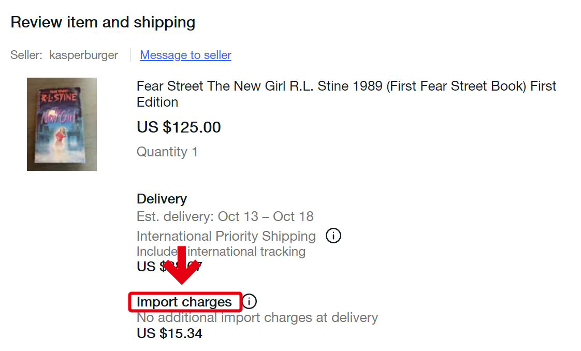The height and width of the screenshot is (351, 581).
Task: Click the Delivery section heading
Action: pyautogui.click(x=162, y=199)
